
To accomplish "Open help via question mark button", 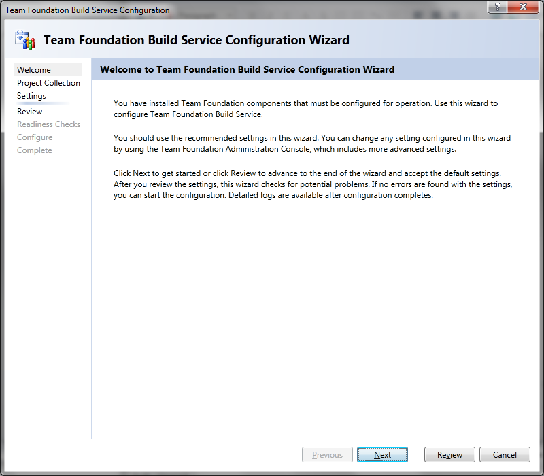I will point(498,7).
